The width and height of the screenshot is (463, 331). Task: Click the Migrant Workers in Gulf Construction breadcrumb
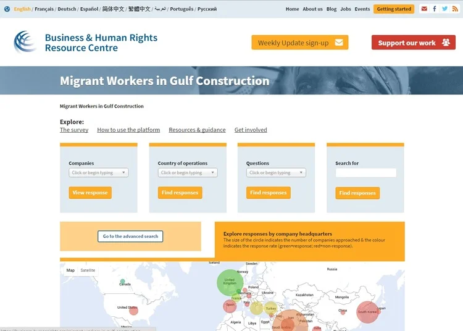click(x=102, y=106)
